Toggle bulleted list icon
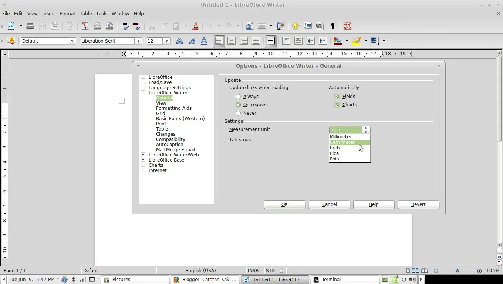The height and width of the screenshot is (284, 503). (x=298, y=41)
